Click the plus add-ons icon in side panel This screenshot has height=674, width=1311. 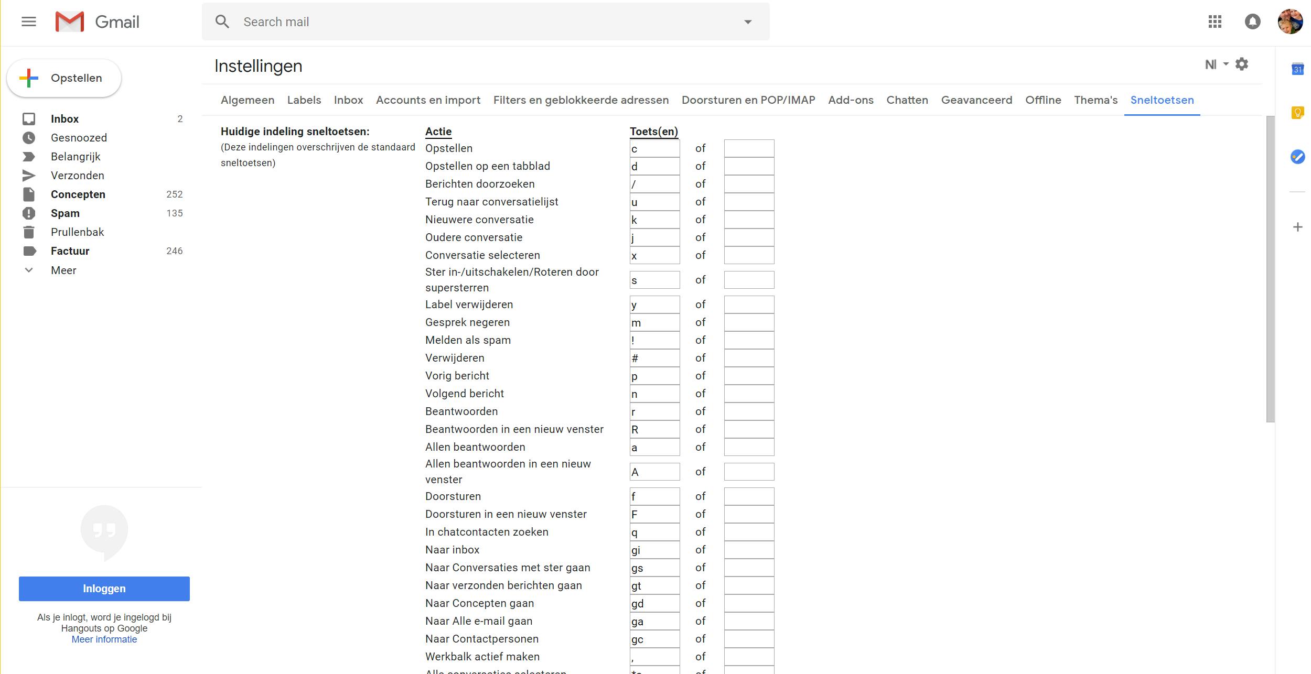[1297, 227]
